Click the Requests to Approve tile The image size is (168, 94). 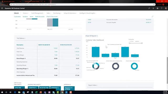click(69, 88)
